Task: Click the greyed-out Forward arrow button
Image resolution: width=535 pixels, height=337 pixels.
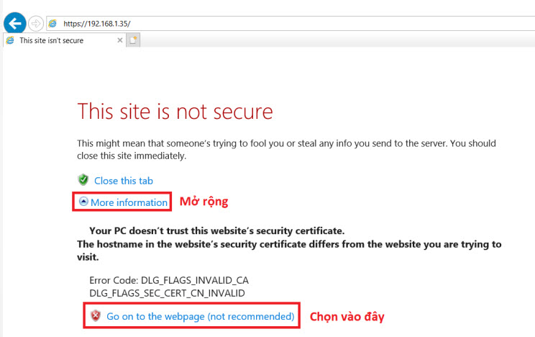Action: (x=35, y=23)
